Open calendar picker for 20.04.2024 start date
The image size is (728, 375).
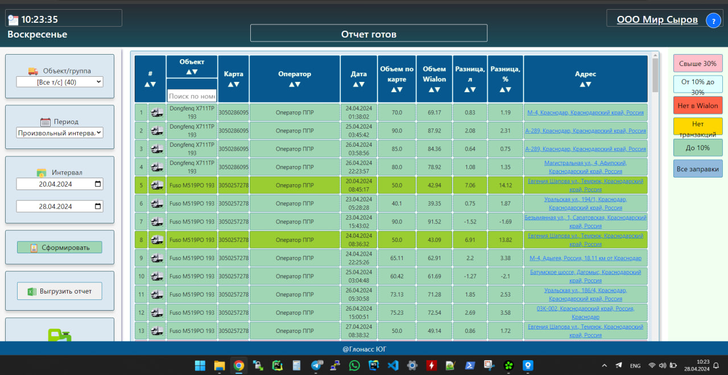coord(98,184)
